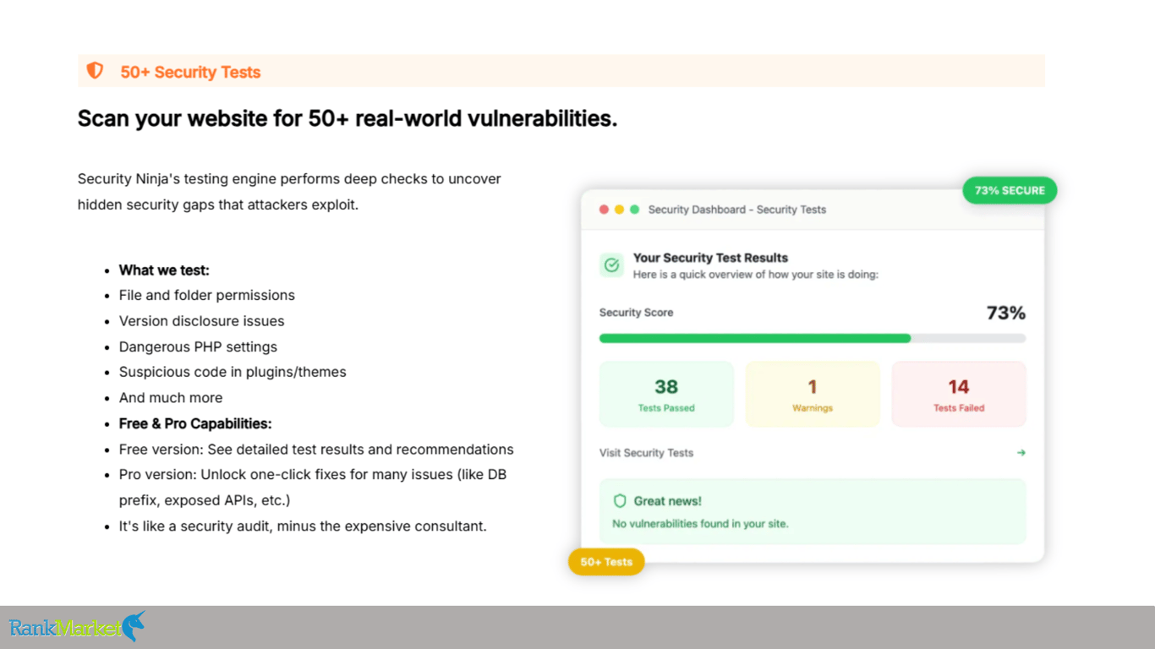This screenshot has height=649, width=1155.
Task: Click the orange shield icon in the banner
Action: (x=95, y=71)
